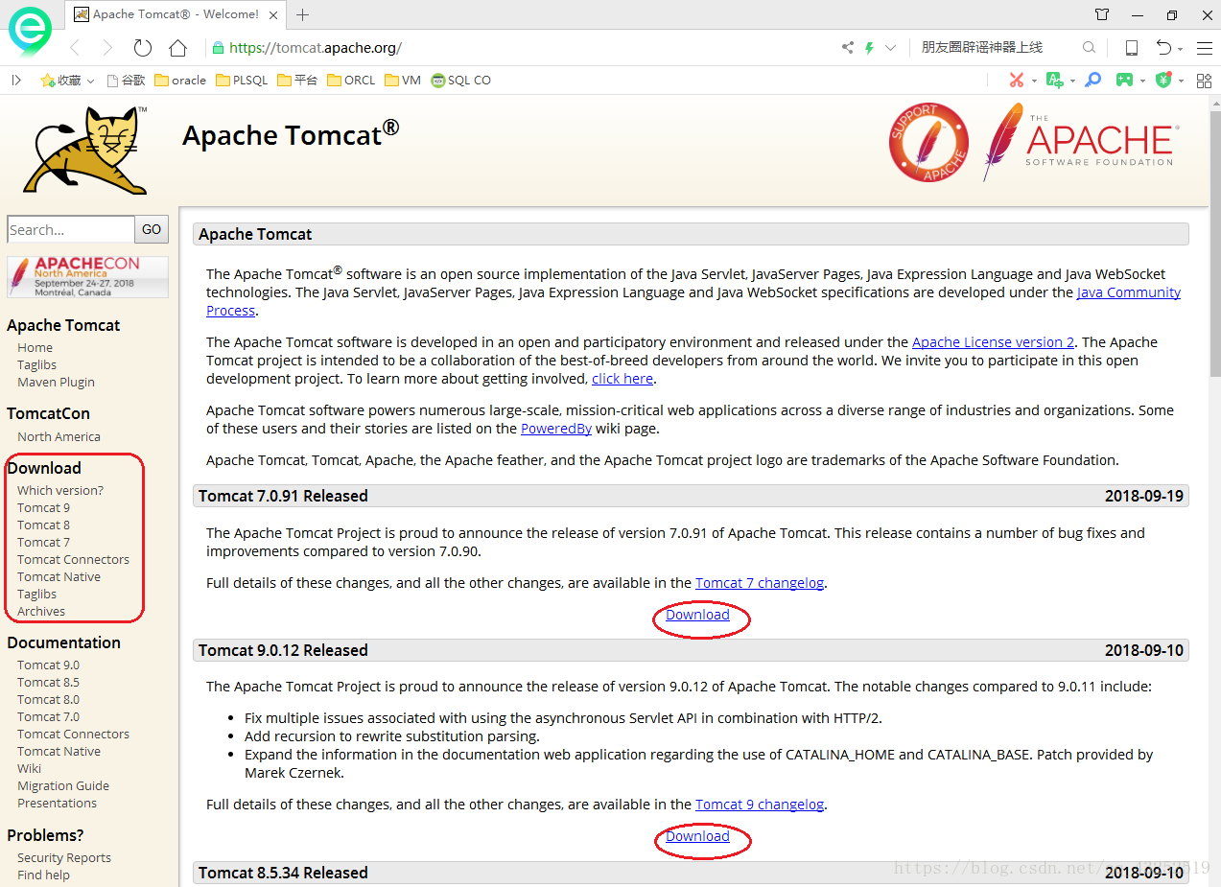
Task: Click the share icon in address bar
Action: [x=848, y=48]
